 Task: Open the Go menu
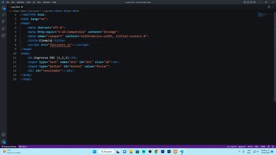pyautogui.click(x=34, y=2)
